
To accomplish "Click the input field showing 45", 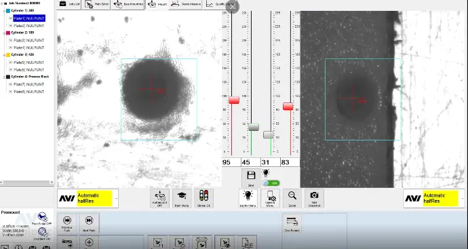I will pyautogui.click(x=250, y=162).
